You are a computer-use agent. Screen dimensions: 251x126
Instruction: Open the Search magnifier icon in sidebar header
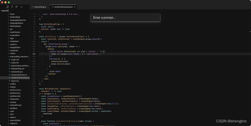[12, 7]
